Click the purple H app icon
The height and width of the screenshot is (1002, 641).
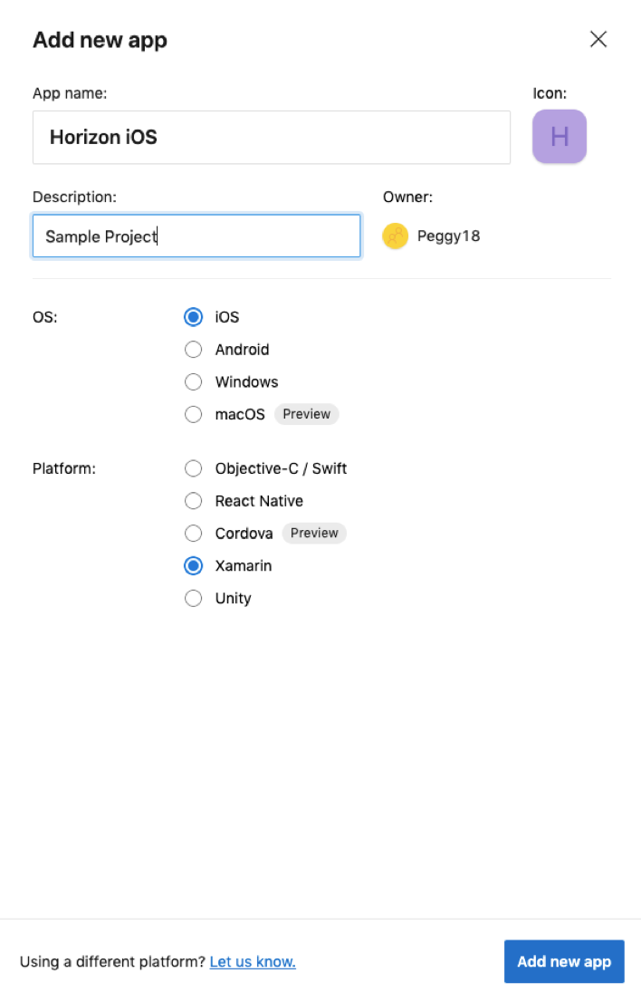[560, 136]
